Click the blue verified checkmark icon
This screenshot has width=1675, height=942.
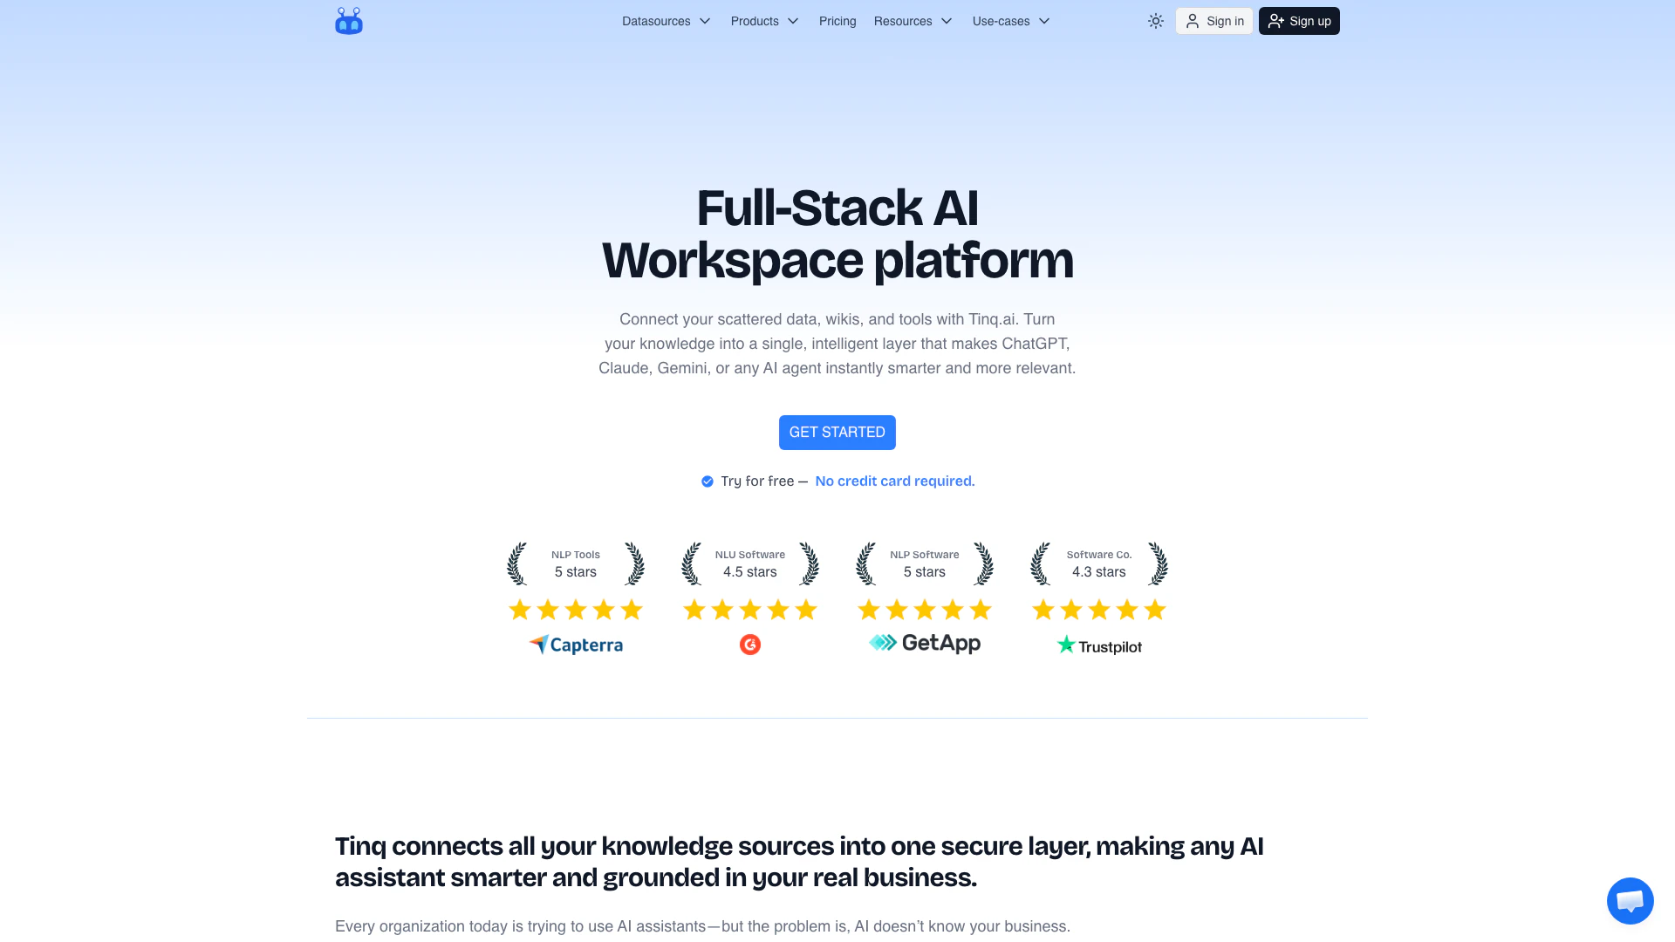click(708, 481)
